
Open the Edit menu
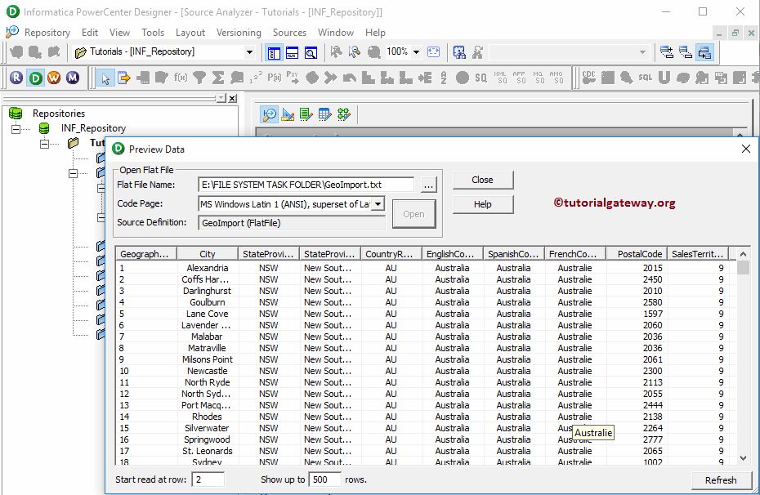point(90,33)
